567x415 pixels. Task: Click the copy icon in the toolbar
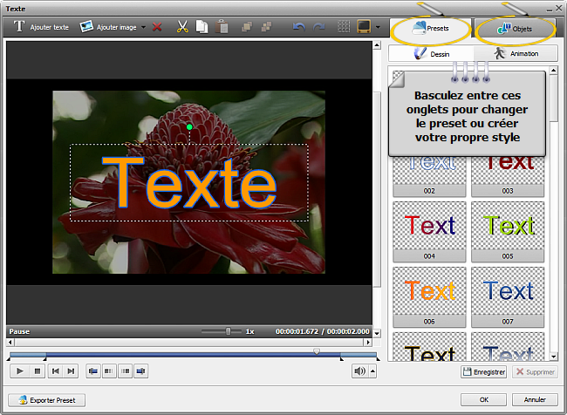(202, 27)
